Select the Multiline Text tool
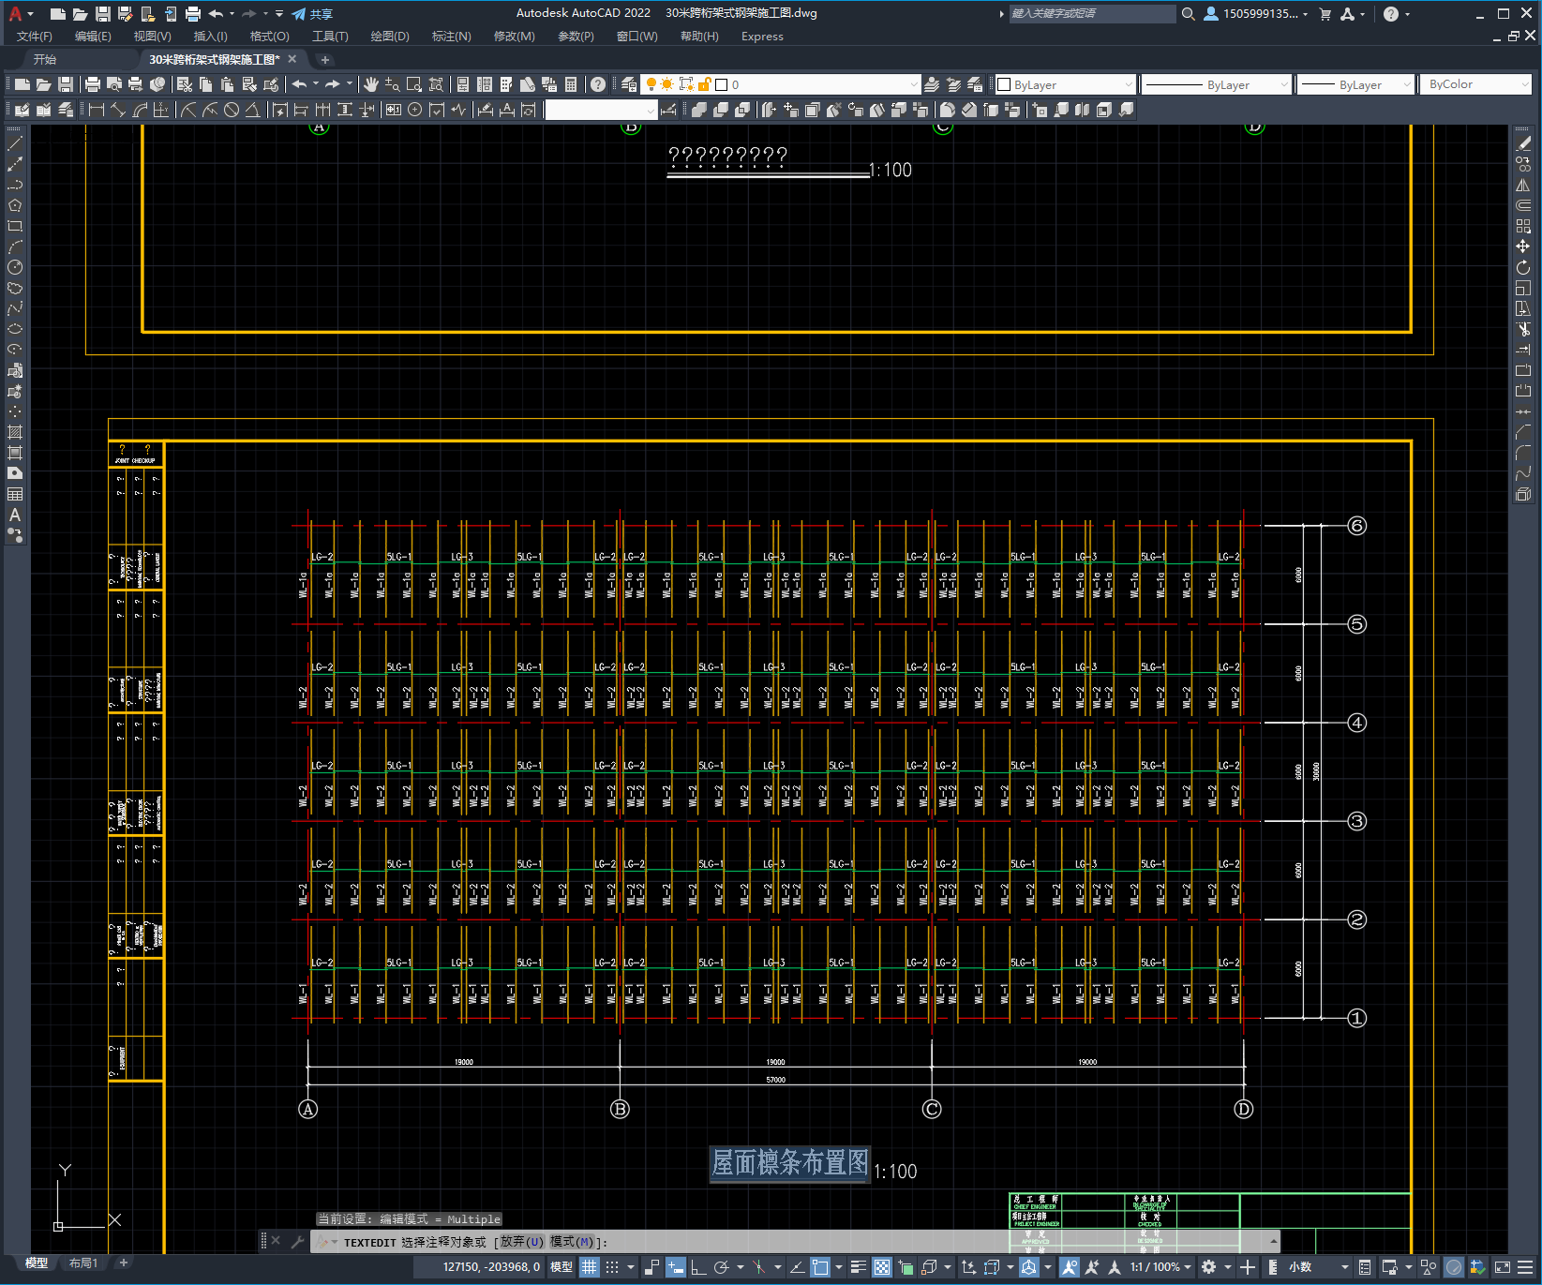This screenshot has height=1285, width=1542. click(x=15, y=515)
